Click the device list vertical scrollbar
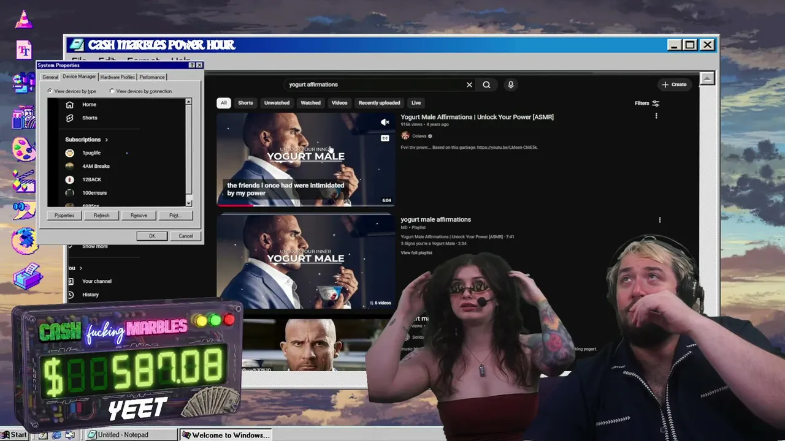This screenshot has width=785, height=441. 188,153
